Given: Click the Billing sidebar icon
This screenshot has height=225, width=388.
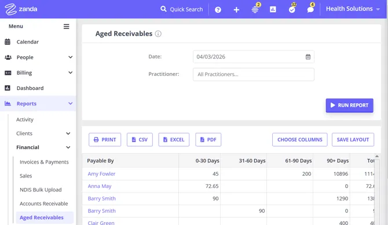Looking at the screenshot, I should (8, 73).
